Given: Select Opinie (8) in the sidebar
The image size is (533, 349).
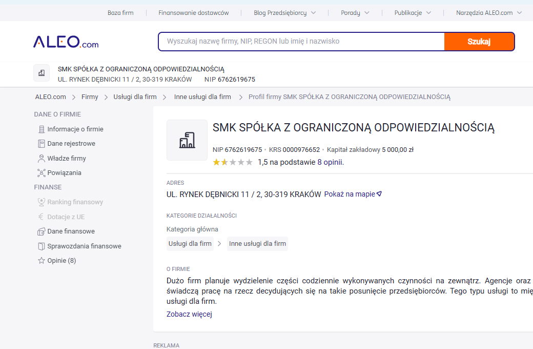Looking at the screenshot, I should click(x=61, y=261).
